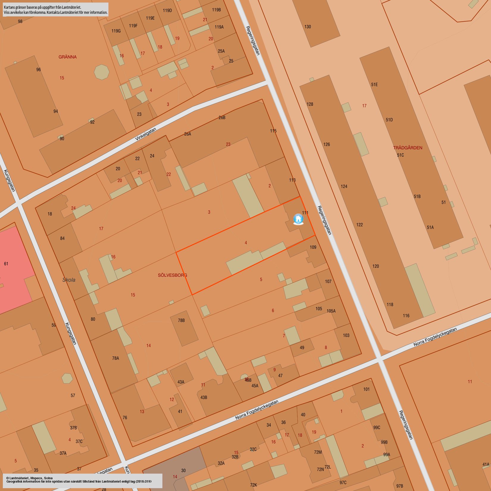Click the Lantmäteriet boundary disclaimer notice
This screenshot has height=491, width=491.
[56, 10]
